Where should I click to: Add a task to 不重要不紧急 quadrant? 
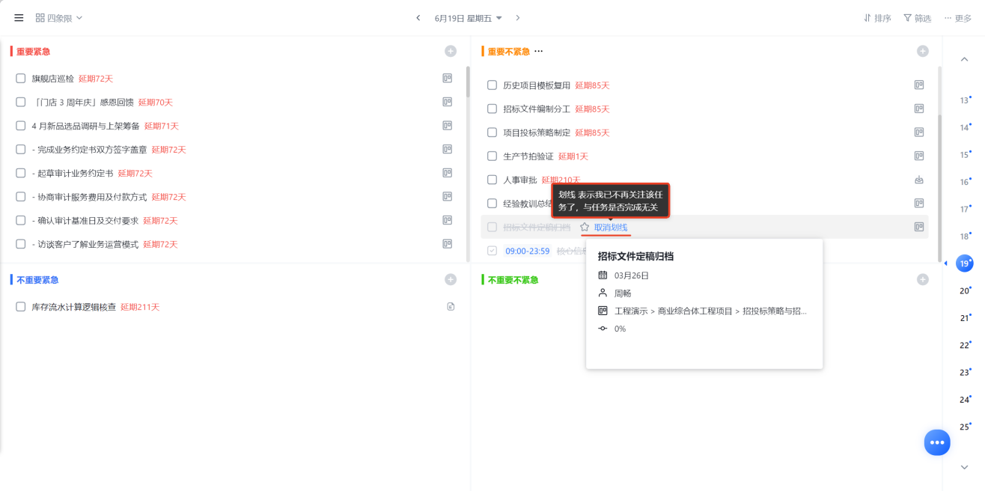click(923, 279)
